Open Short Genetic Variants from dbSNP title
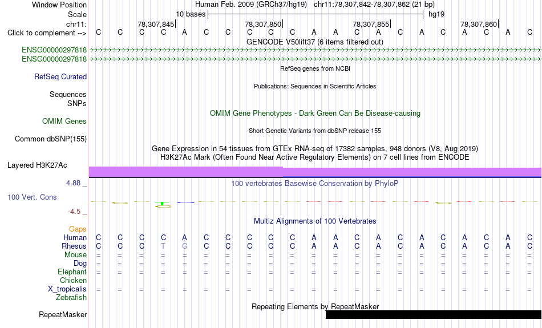Screen dimensions: 542x328 (315, 131)
